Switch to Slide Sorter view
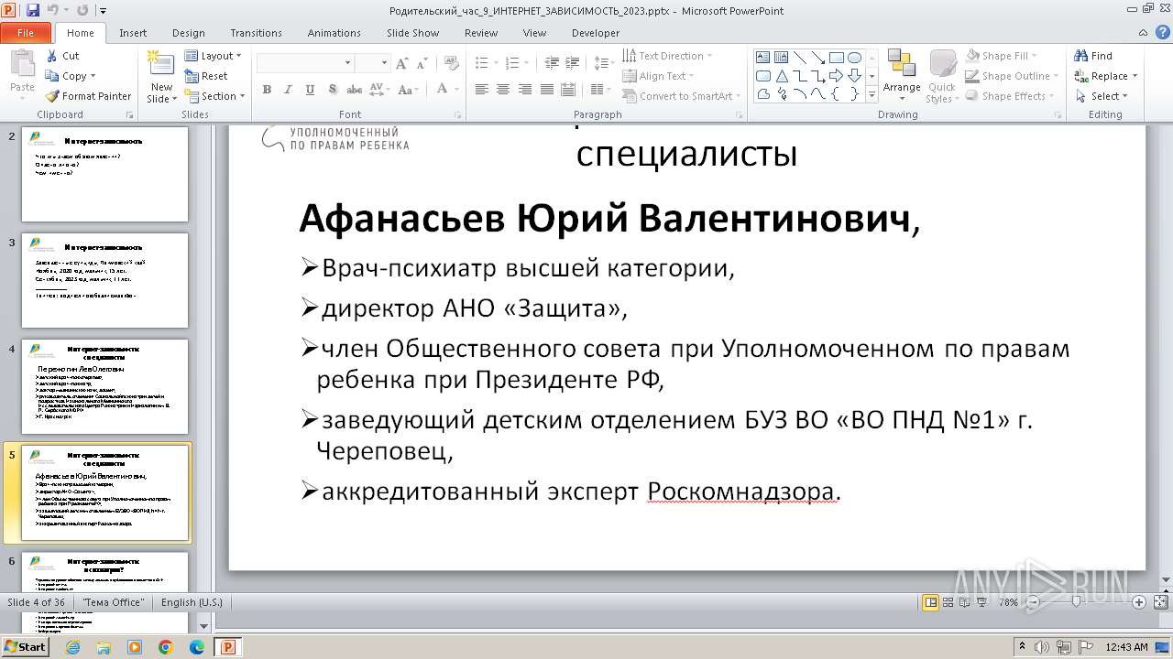Image resolution: width=1173 pixels, height=659 pixels. pyautogui.click(x=948, y=602)
